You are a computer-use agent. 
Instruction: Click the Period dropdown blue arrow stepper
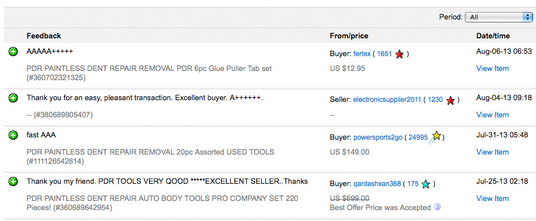528,17
